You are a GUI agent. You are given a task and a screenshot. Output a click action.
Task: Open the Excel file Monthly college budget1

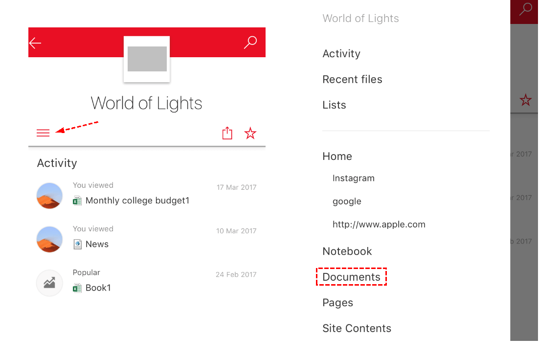137,201
